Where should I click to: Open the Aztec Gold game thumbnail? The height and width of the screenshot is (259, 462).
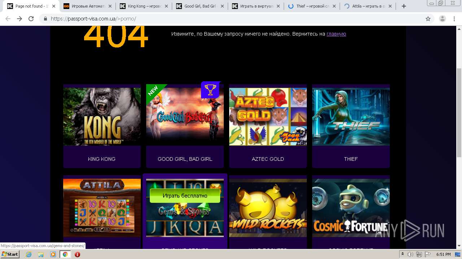click(x=268, y=117)
